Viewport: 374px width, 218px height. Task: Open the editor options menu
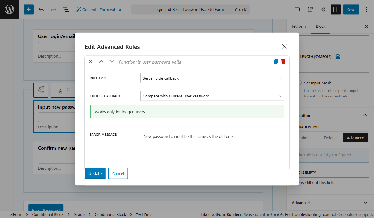point(366,9)
